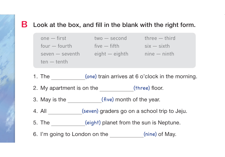Select "two — second" in the word box
Image resolution: width=225 pixels, height=157 pixels.
coord(110,38)
